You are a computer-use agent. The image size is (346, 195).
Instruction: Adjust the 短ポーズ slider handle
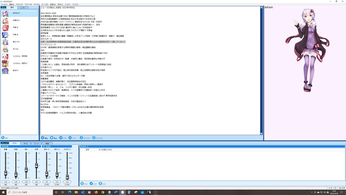46,174
